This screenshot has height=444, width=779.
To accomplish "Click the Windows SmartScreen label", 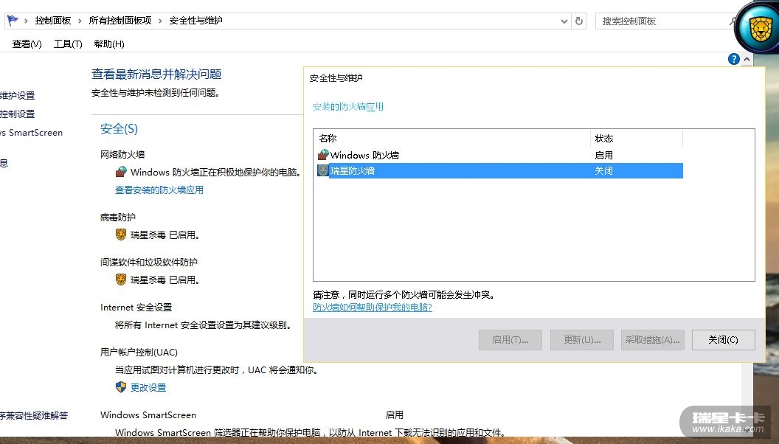I will pyautogui.click(x=148, y=415).
